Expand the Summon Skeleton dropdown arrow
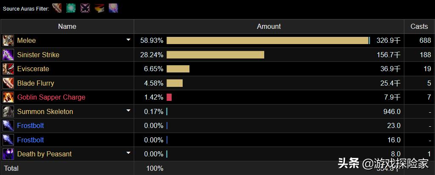The width and height of the screenshot is (435, 175). pos(128,111)
